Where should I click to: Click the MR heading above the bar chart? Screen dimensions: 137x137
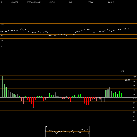point(122,71)
